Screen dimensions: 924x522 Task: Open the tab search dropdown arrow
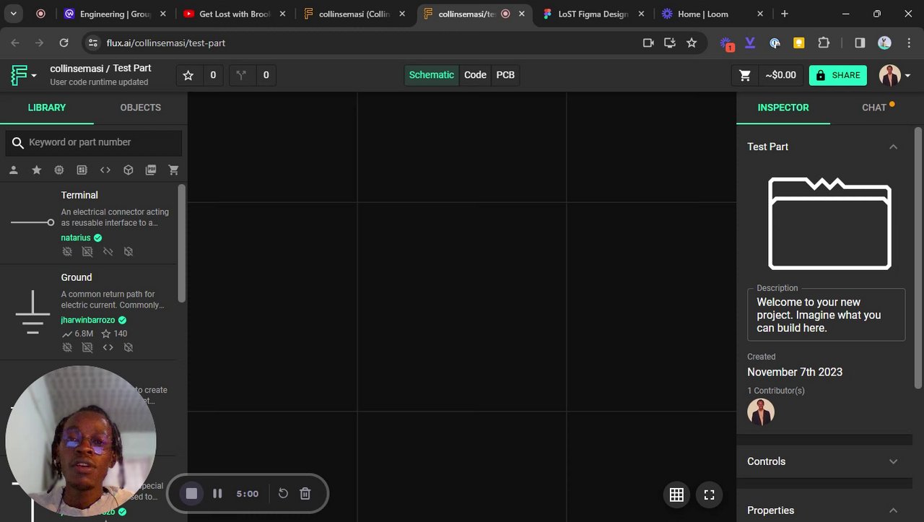pyautogui.click(x=14, y=14)
